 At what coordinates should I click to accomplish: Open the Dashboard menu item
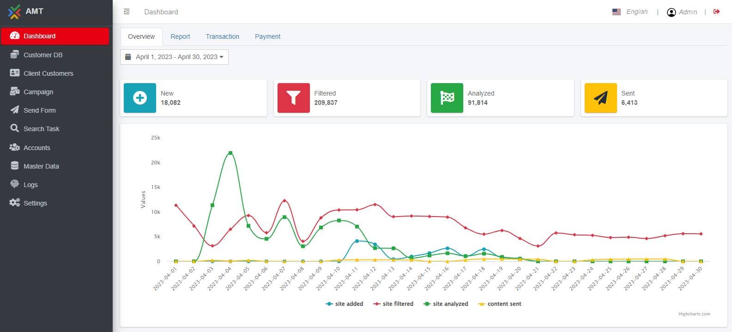(55, 36)
